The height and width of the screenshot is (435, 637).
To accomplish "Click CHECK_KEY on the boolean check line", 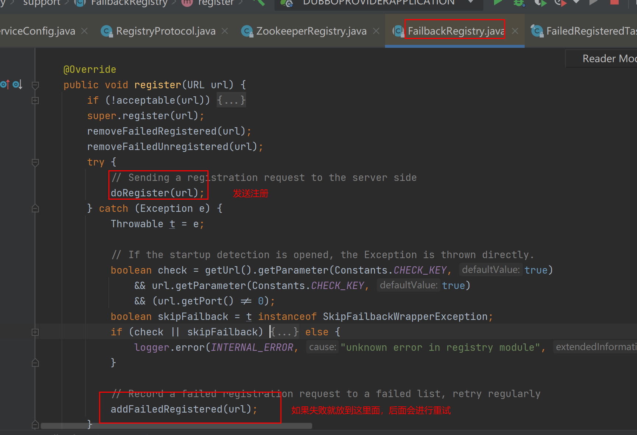I will click(x=420, y=270).
